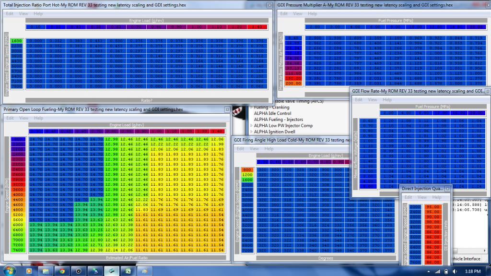Open Edit menu in Direct Injection window

click(x=408, y=197)
